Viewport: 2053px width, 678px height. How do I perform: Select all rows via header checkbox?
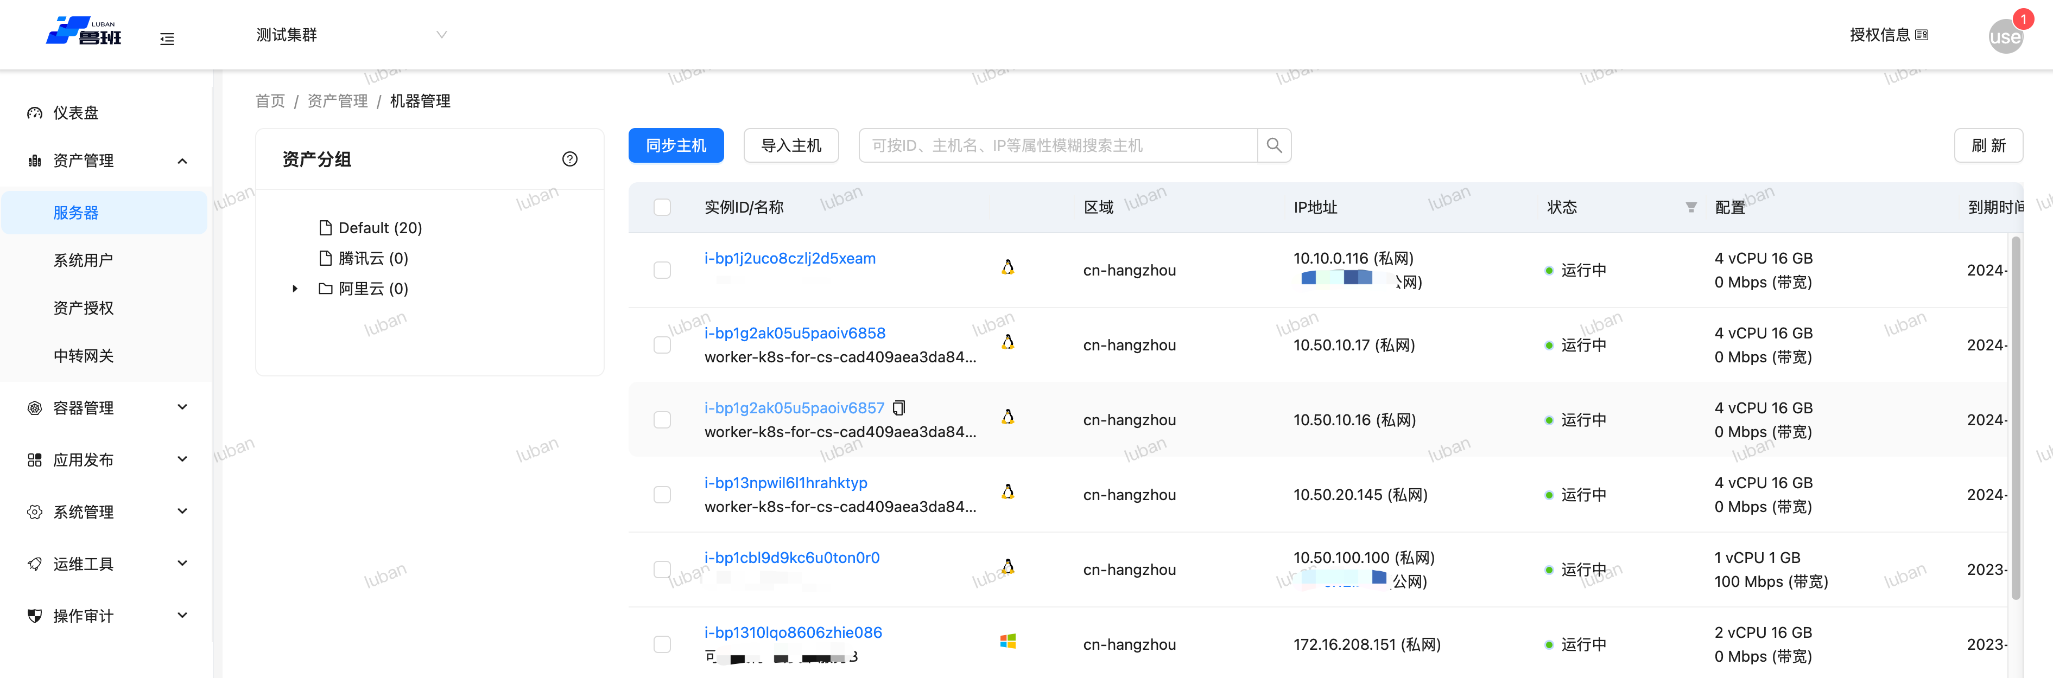(662, 207)
